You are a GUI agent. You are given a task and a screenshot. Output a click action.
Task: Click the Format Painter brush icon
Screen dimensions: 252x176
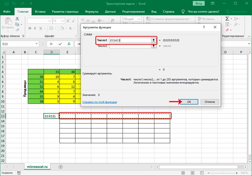coord(17,30)
